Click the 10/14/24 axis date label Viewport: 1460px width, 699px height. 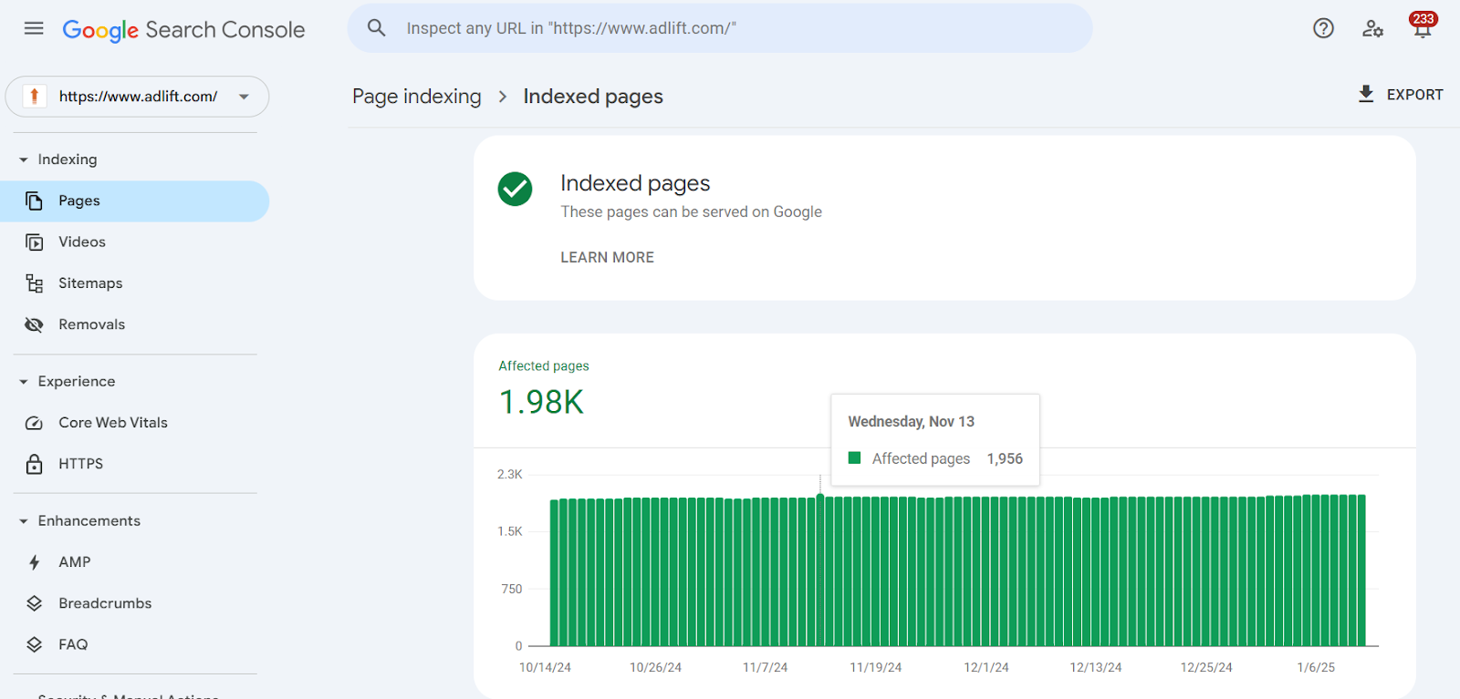coord(545,667)
